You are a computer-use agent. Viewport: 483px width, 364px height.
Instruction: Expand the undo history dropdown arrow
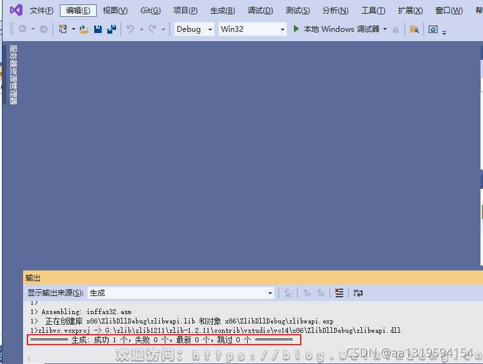point(142,29)
